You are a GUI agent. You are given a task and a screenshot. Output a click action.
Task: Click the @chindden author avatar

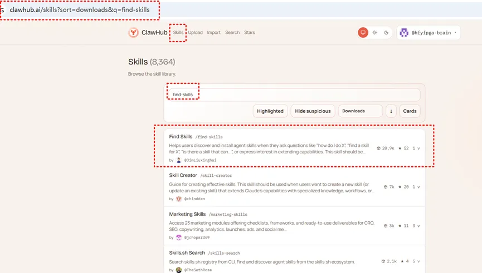[179, 198]
